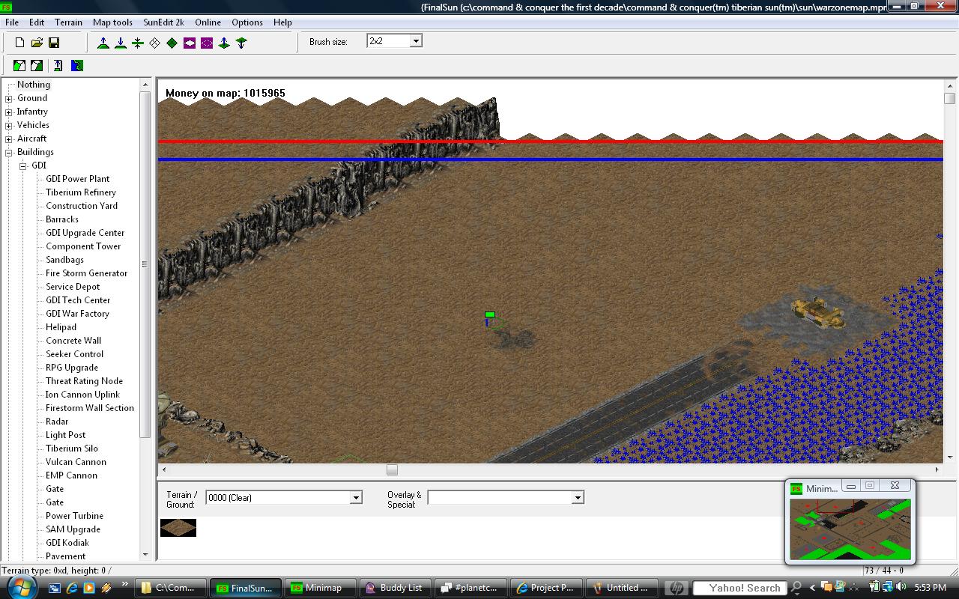Select the raise ground tool (up arrow)

[x=103, y=43]
